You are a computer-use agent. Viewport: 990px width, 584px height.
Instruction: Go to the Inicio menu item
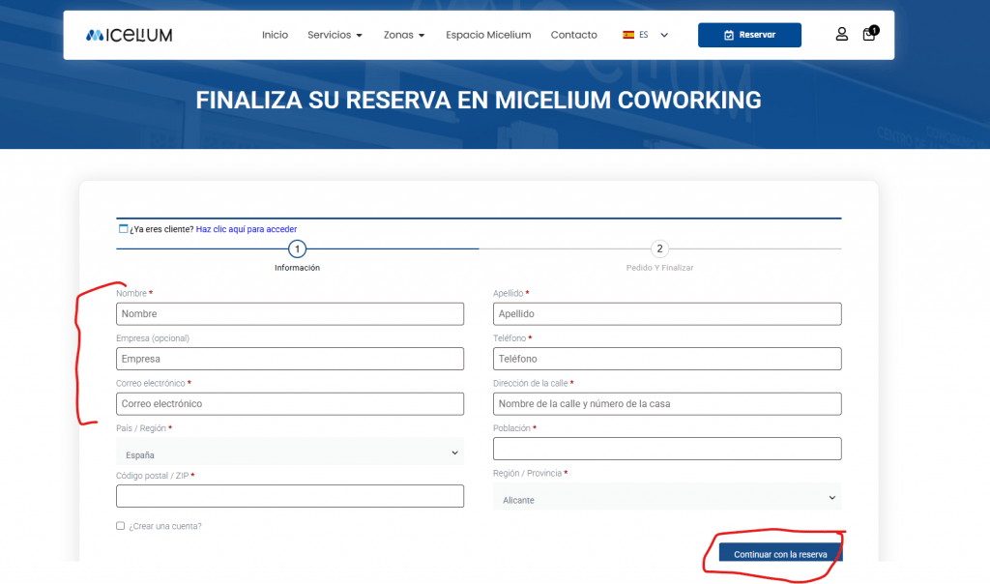(x=275, y=35)
